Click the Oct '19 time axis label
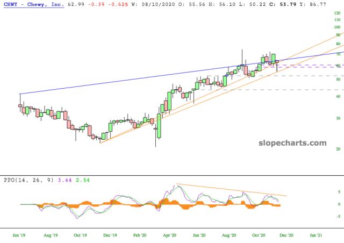Image resolution: width=344 pixels, height=243 pixels. click(x=80, y=235)
